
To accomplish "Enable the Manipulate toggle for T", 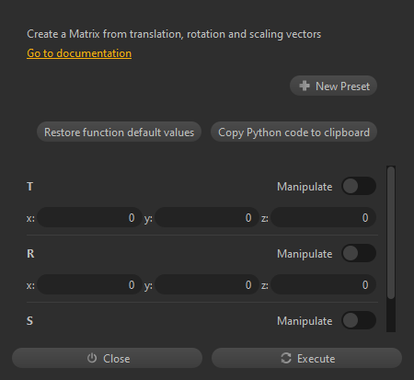I will pos(359,186).
